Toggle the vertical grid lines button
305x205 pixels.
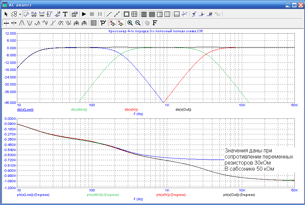pyautogui.click(x=144, y=14)
